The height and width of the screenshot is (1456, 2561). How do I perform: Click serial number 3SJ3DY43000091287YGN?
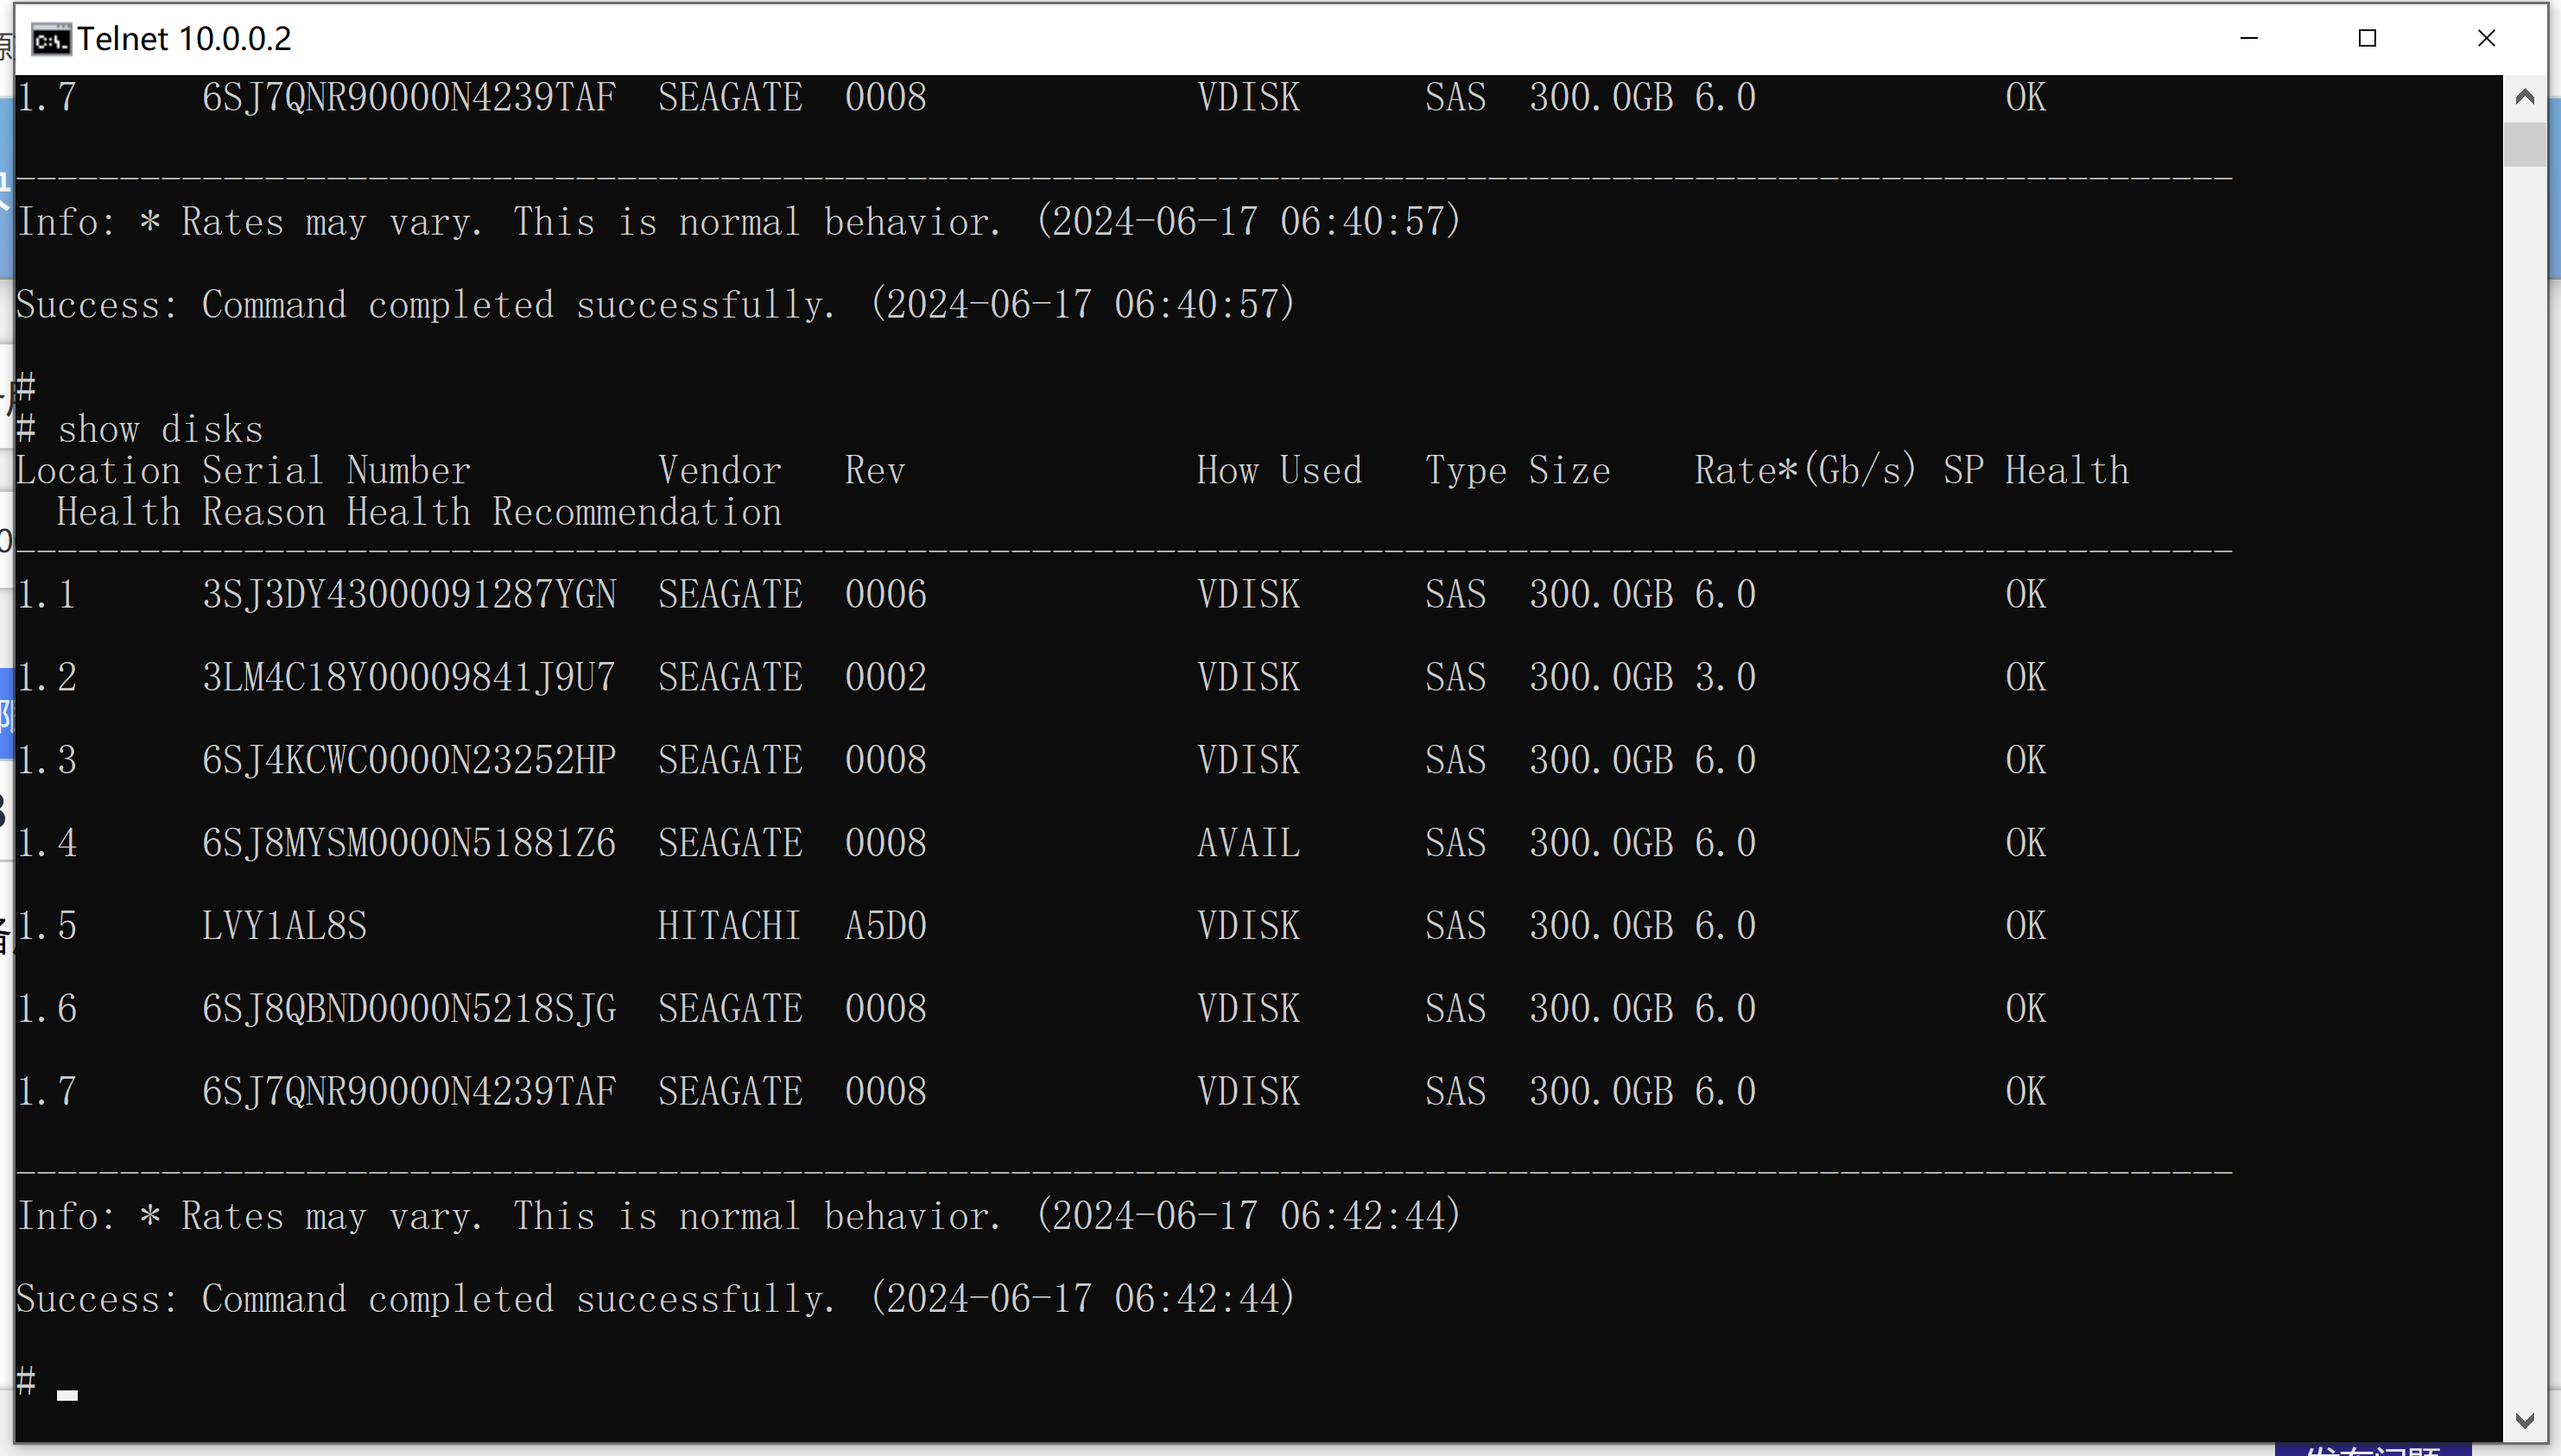409,595
